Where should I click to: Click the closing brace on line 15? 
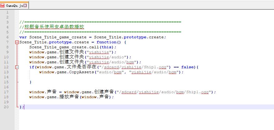point(31,82)
